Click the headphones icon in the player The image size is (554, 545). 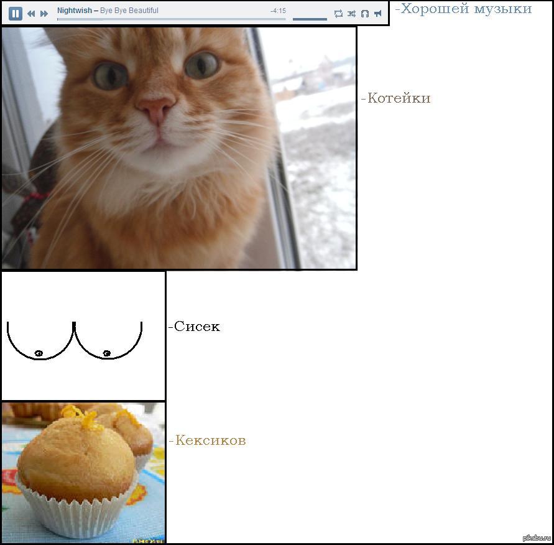click(365, 14)
